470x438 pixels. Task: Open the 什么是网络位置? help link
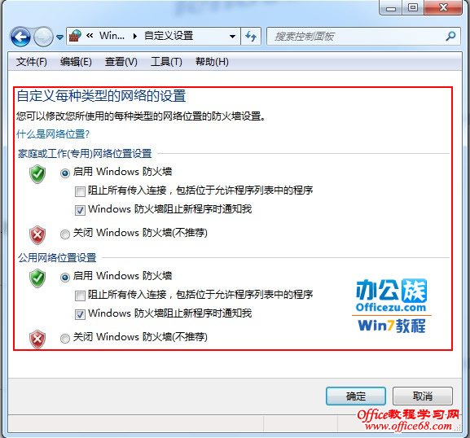tap(53, 134)
